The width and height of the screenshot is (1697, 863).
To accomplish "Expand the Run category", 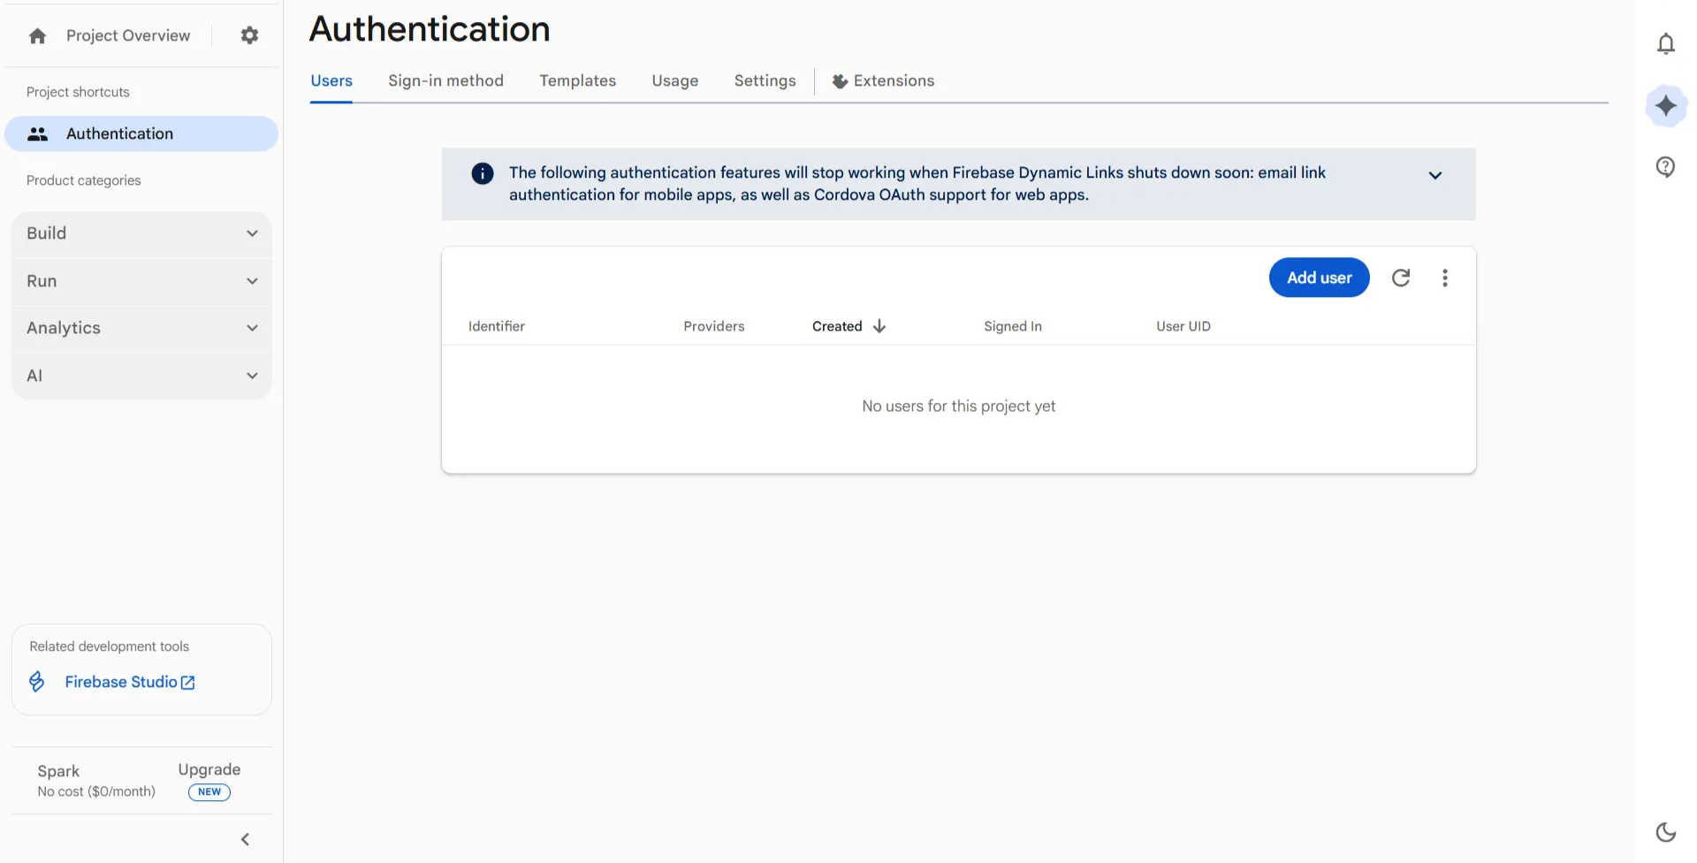I will 141,281.
